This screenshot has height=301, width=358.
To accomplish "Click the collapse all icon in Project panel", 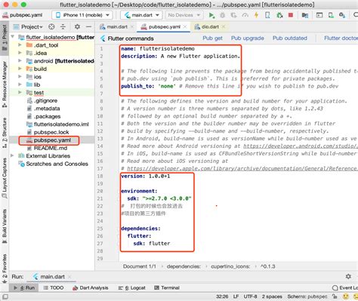I will pyautogui.click(x=63, y=26).
